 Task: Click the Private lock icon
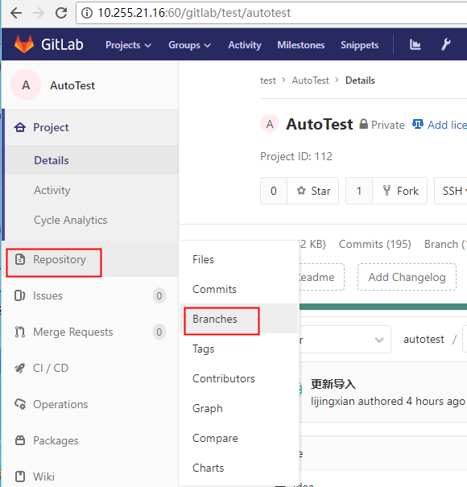click(363, 124)
